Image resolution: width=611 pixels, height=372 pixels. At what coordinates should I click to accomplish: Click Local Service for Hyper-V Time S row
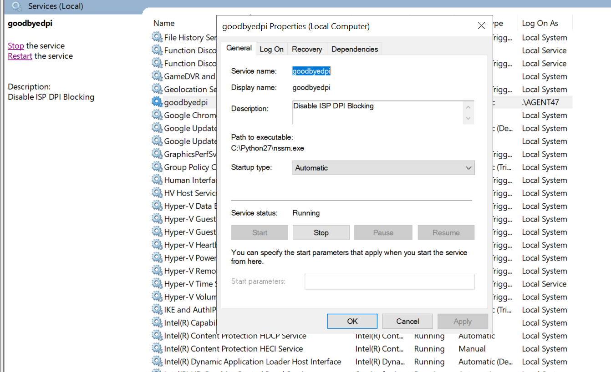[544, 284]
